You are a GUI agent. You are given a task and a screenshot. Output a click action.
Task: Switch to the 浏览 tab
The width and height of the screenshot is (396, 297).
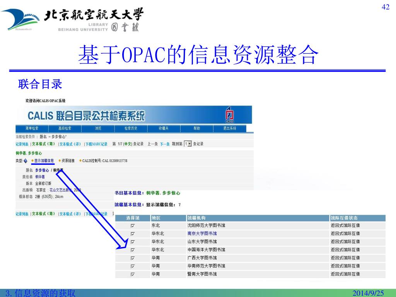[x=98, y=128]
